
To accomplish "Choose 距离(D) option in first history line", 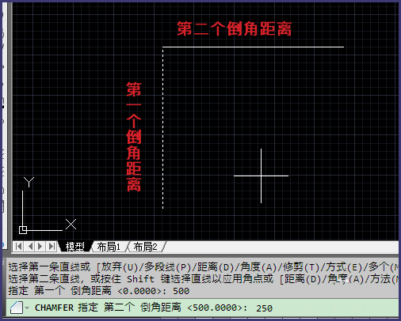I will 216,267.
